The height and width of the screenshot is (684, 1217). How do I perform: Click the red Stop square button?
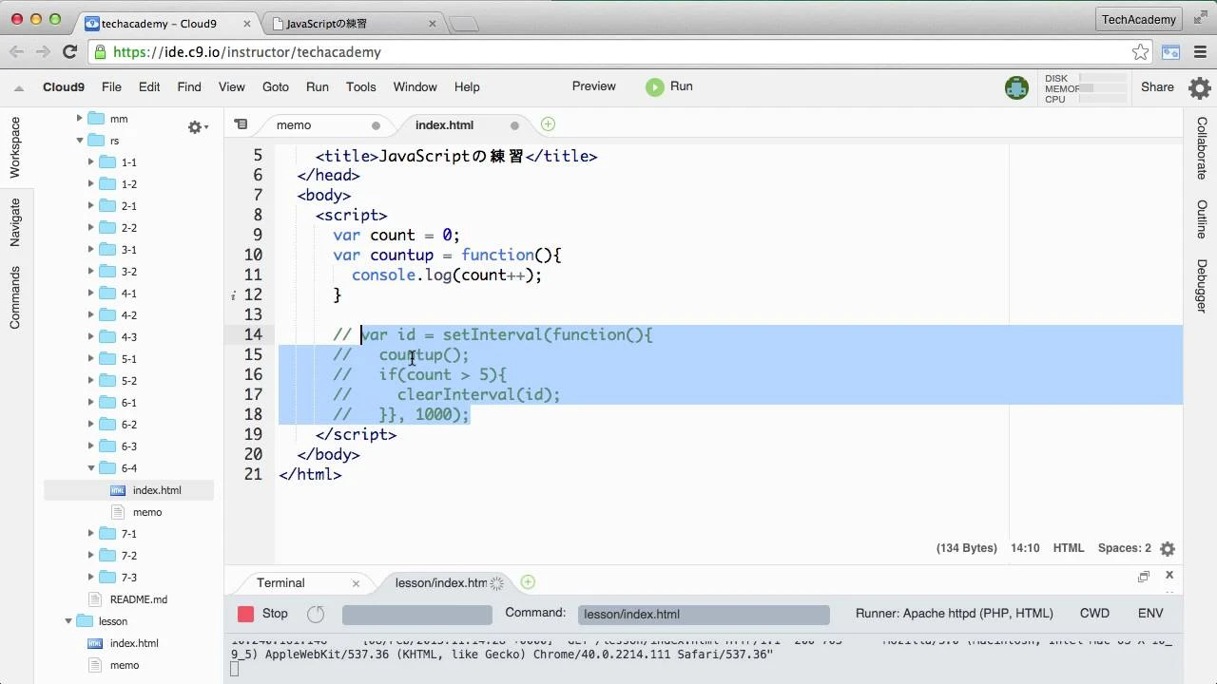(246, 614)
